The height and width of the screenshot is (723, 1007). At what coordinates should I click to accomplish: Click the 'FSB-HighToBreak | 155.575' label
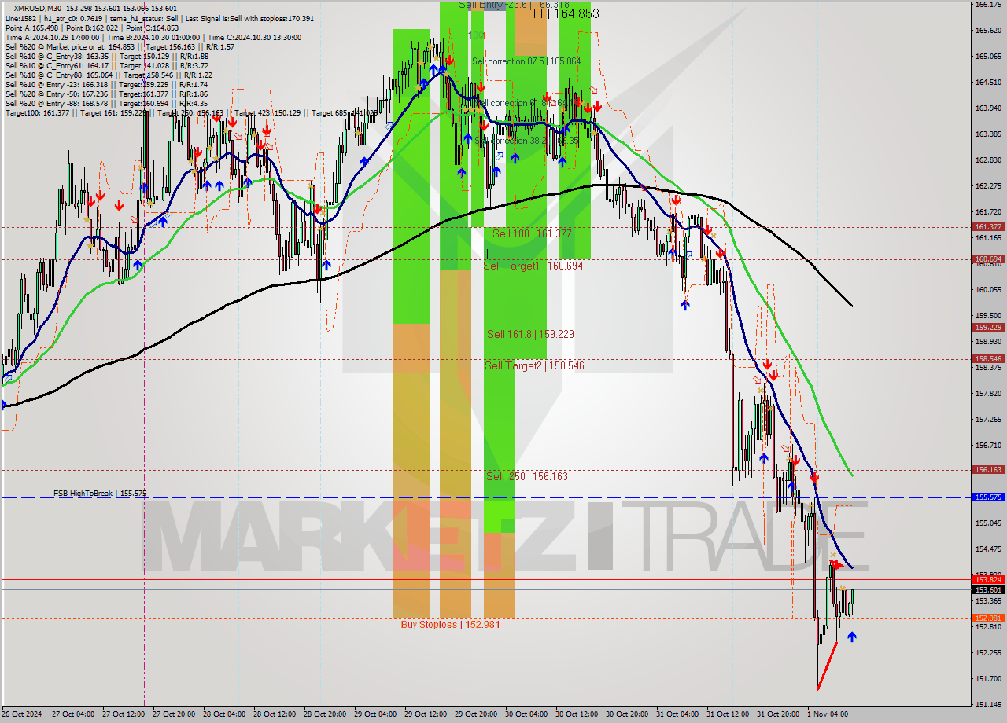(100, 494)
